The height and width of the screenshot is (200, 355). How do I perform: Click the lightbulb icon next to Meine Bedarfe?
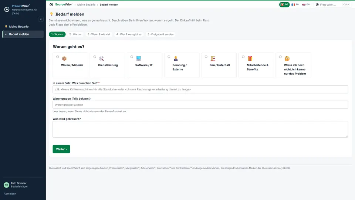coord(6,27)
